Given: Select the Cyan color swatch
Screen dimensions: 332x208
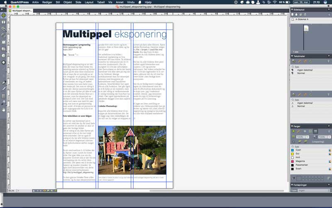Looking at the screenshot, I should tap(293, 150).
